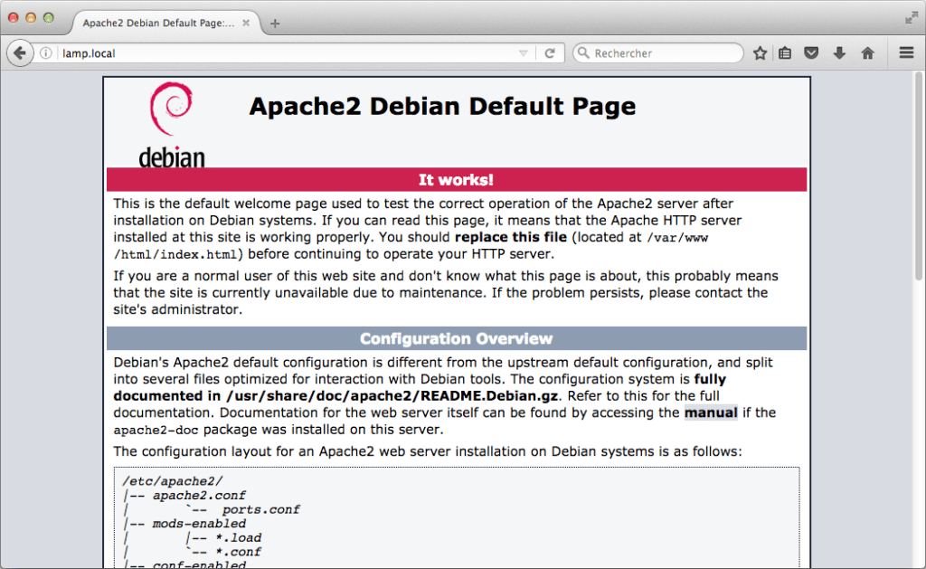Open the reading list clipboard icon
The image size is (926, 569).
click(x=785, y=52)
